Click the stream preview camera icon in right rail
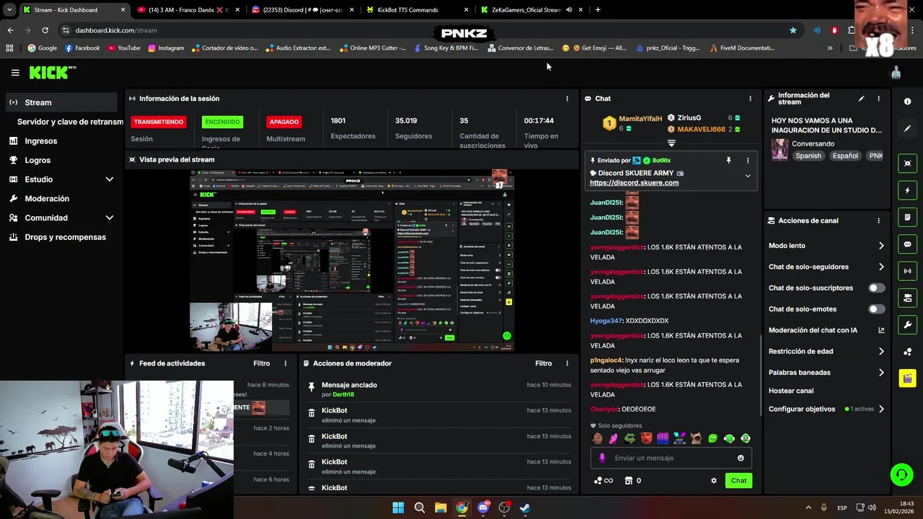923x519 pixels. 907,164
